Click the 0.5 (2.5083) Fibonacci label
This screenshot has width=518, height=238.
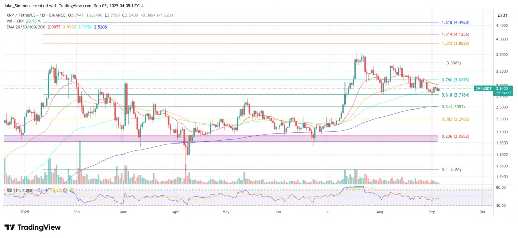click(x=453, y=107)
